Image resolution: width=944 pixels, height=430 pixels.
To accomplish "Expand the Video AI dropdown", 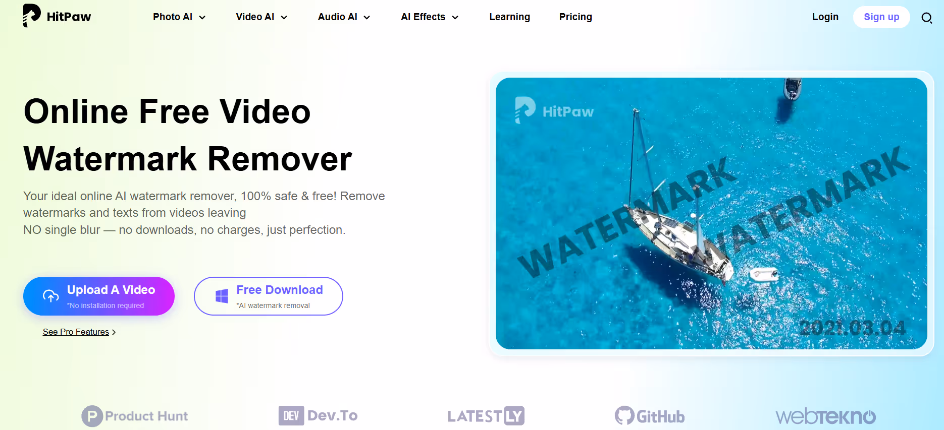I will click(261, 17).
